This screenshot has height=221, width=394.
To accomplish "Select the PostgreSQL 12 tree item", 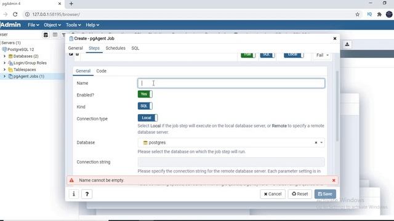I will (x=20, y=50).
